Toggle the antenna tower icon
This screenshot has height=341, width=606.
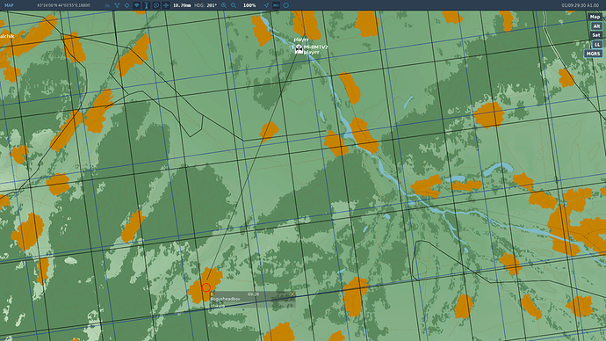[x=146, y=5]
